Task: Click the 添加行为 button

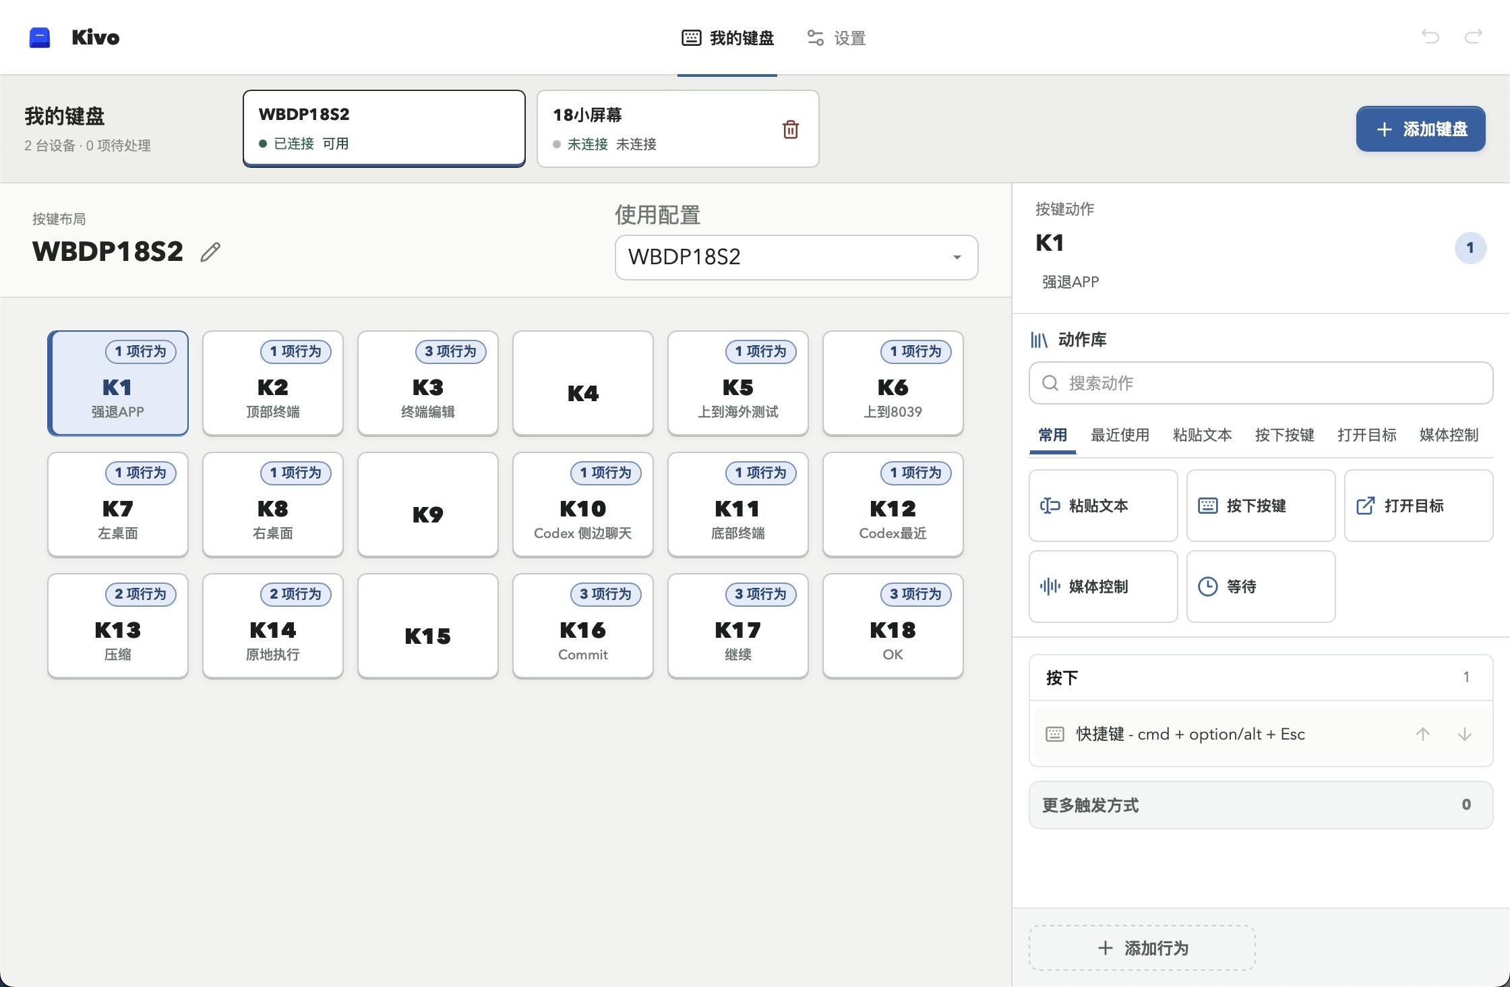Action: (1142, 948)
